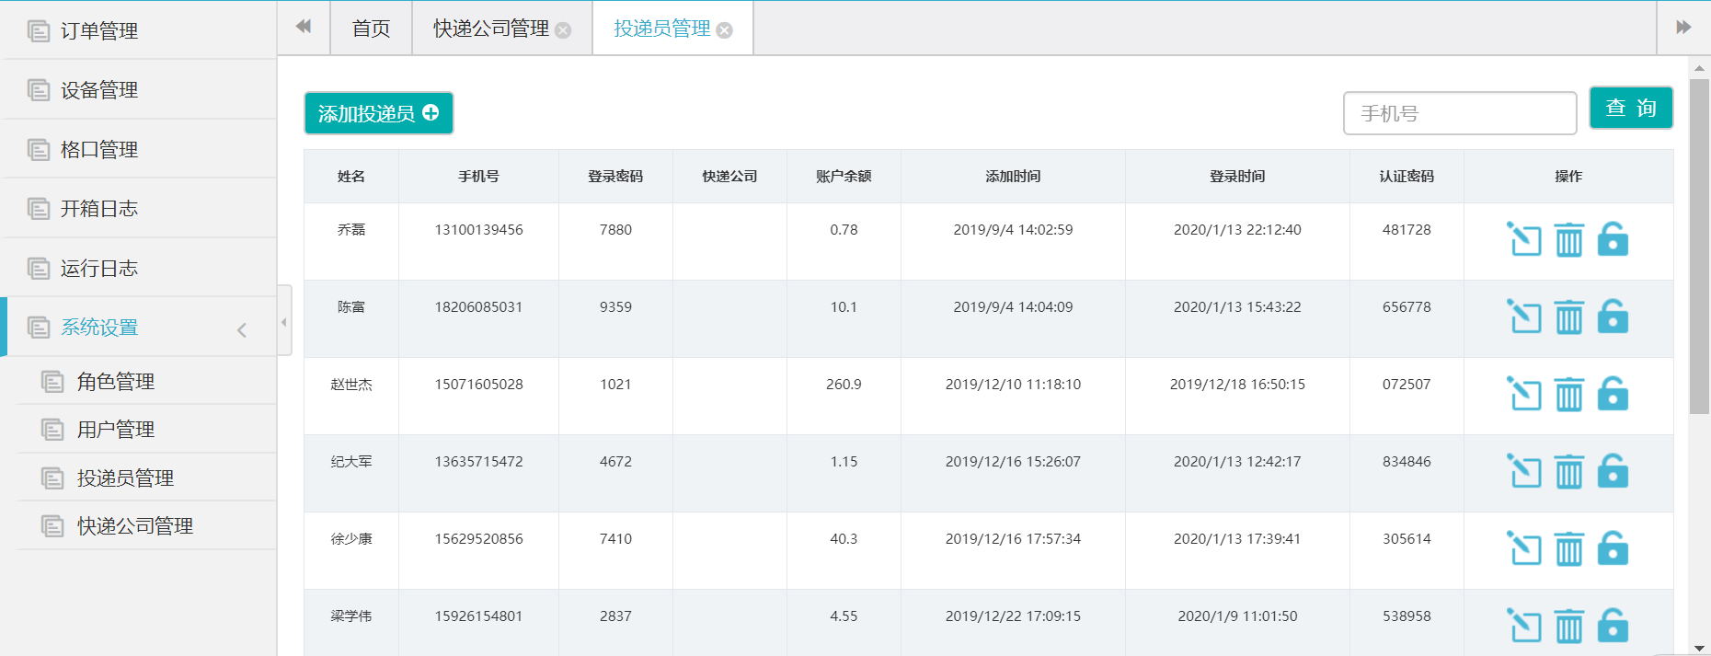The width and height of the screenshot is (1711, 656).
Task: Click edit icon for 乔磊 row
Action: [x=1523, y=239]
